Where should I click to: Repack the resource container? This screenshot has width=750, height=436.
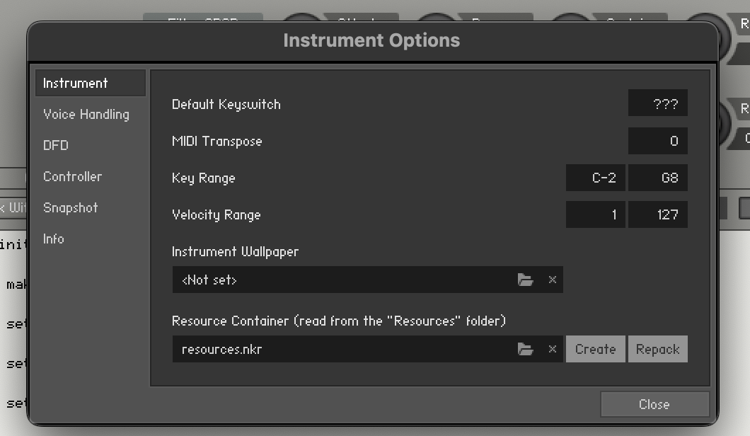coord(658,349)
